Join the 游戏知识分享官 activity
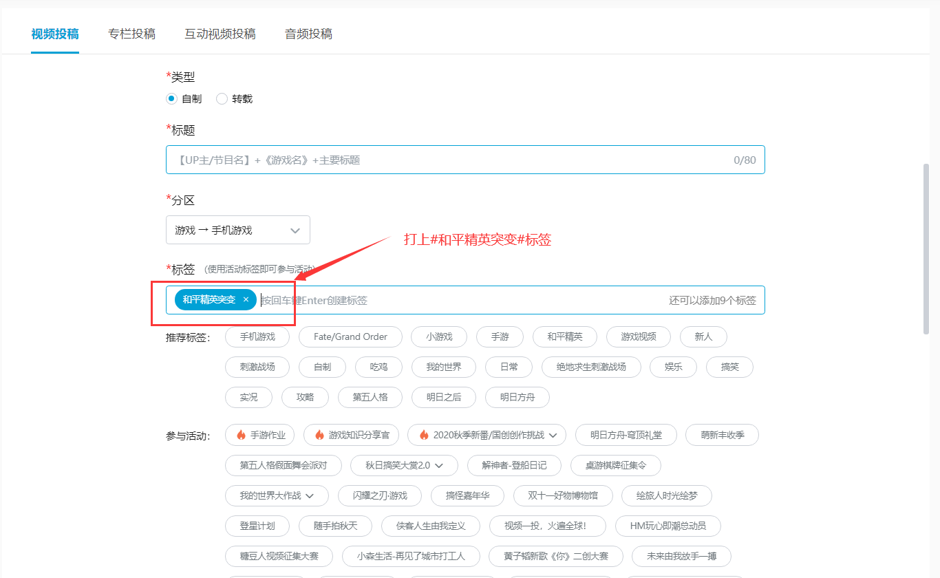 click(351, 436)
